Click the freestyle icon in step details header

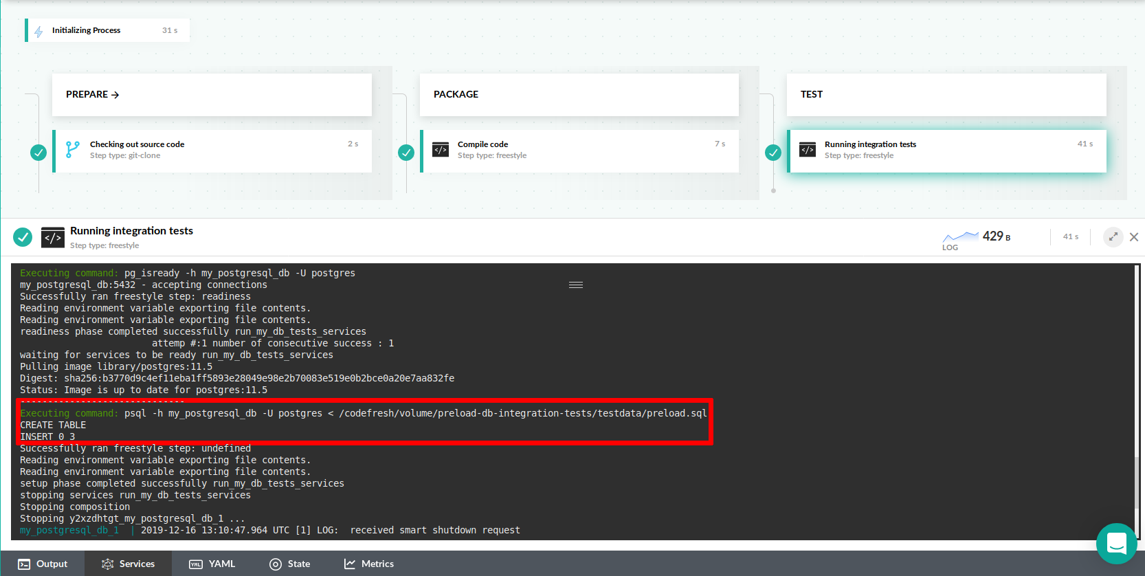click(x=53, y=238)
